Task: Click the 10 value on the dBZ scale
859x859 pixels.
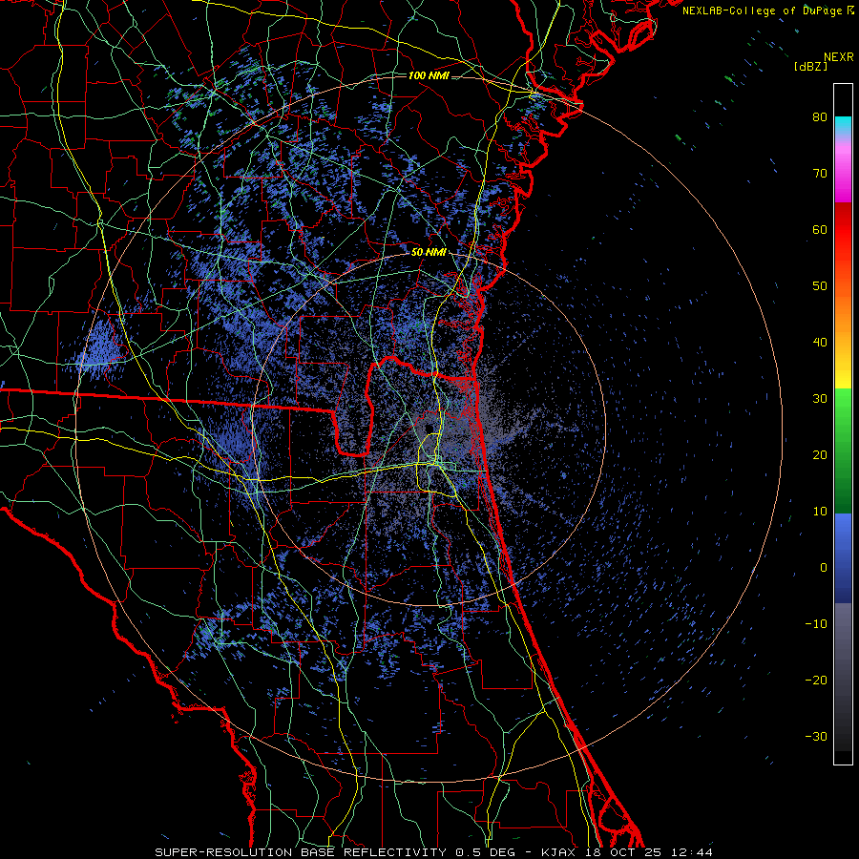Action: click(820, 512)
